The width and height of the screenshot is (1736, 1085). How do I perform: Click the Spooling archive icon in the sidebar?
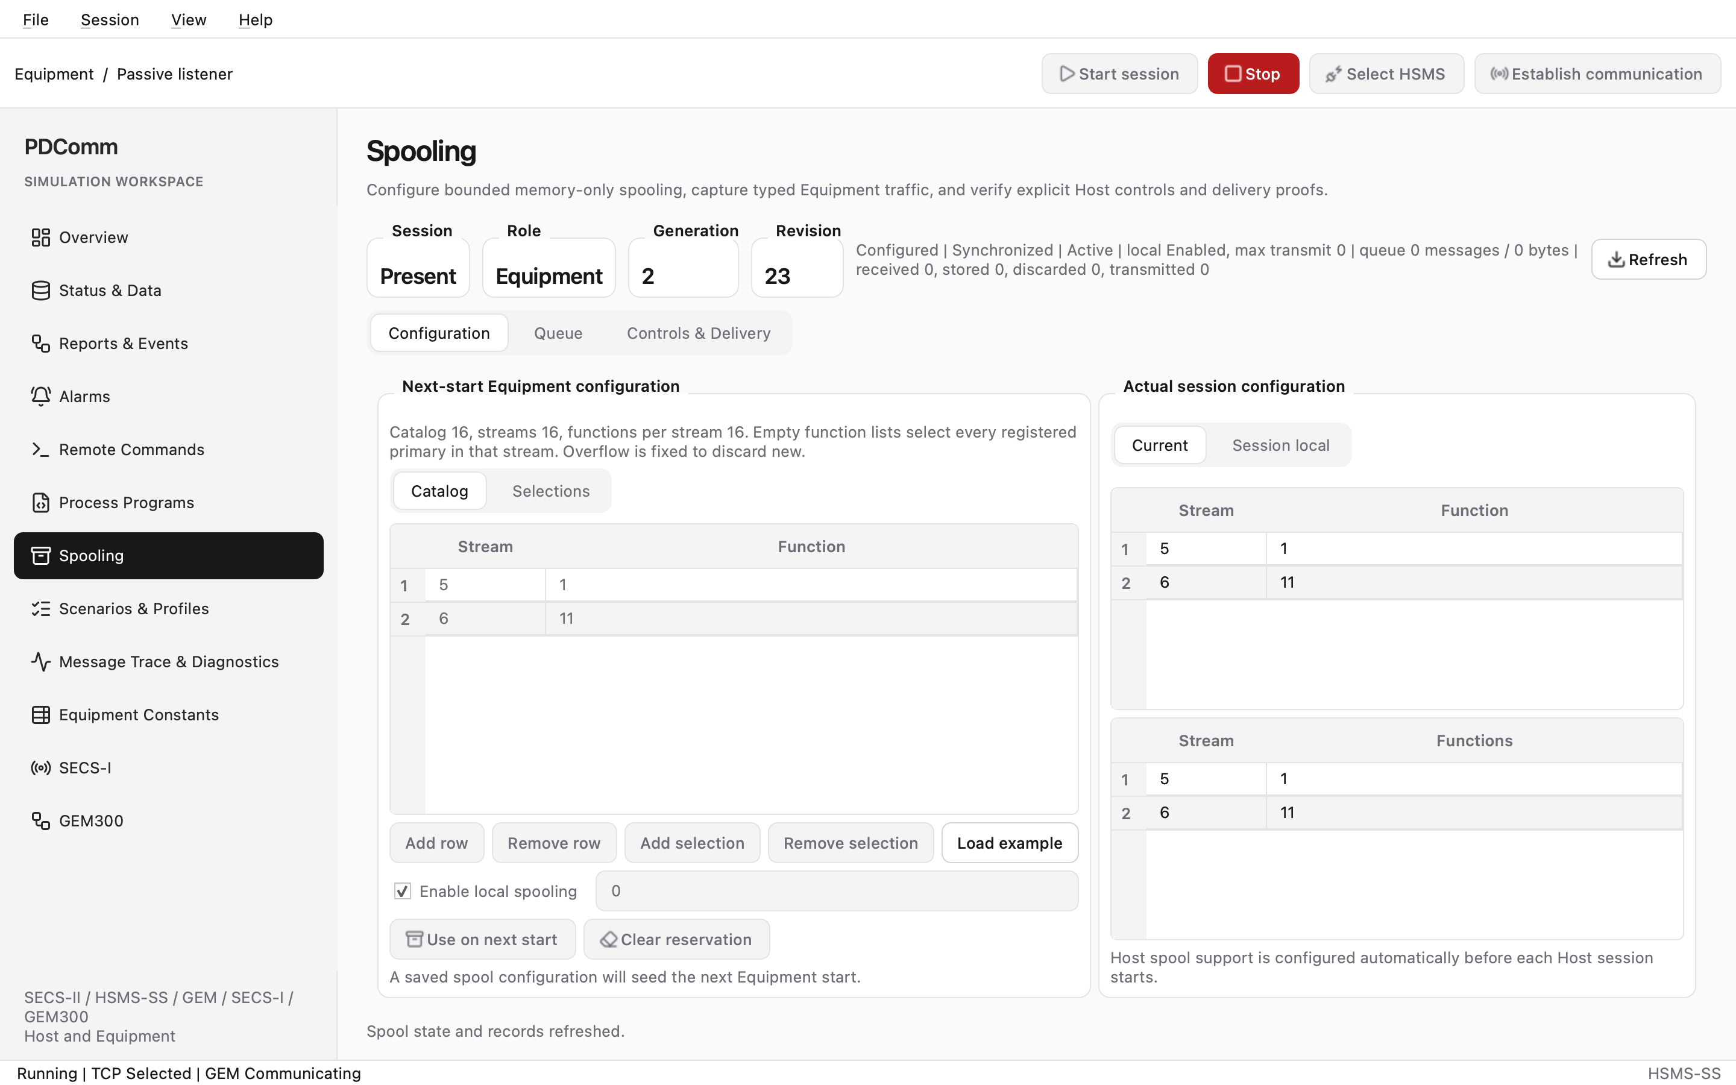40,555
